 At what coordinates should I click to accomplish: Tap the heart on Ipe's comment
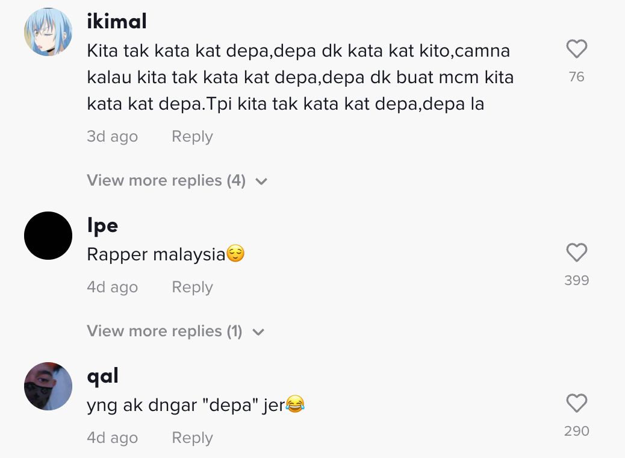576,253
